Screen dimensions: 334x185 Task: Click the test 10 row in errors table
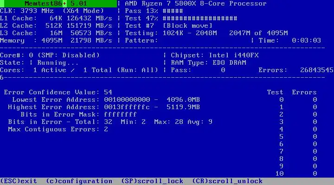(296, 174)
